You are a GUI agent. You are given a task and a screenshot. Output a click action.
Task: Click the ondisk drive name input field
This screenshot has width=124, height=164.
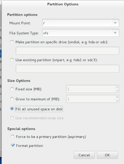pyautogui.click(x=68, y=51)
